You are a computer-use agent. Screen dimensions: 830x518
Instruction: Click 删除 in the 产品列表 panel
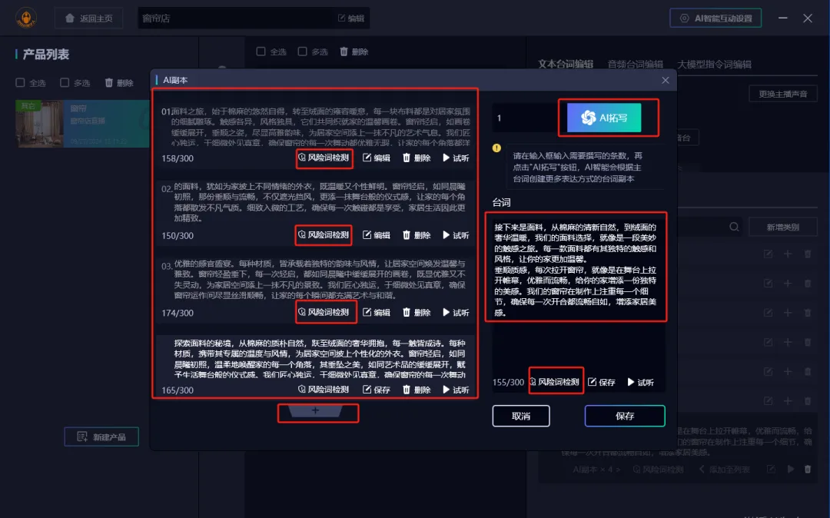tap(119, 82)
